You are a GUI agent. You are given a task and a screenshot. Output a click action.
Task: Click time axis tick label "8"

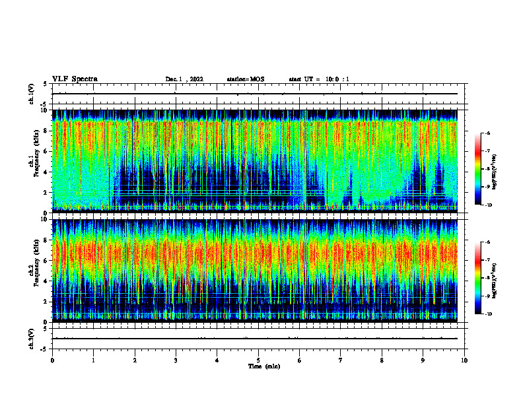pyautogui.click(x=382, y=360)
